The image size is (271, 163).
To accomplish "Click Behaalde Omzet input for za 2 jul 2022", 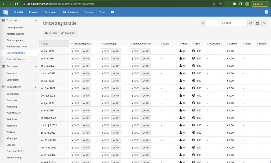I will click(136, 58).
